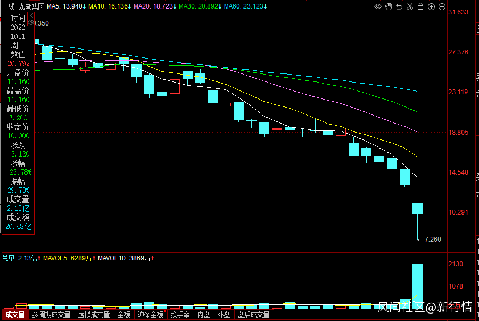The height and width of the screenshot is (321, 479).
Task: Click the 18.805 price axis label
Action: pos(458,132)
